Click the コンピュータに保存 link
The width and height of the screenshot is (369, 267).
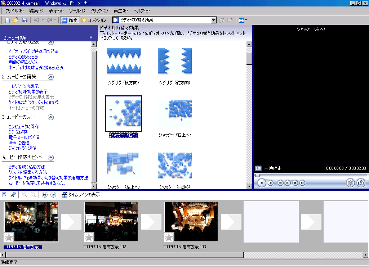pos(23,127)
